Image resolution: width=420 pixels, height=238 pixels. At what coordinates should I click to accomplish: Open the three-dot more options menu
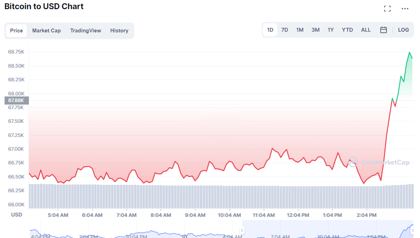(405, 9)
